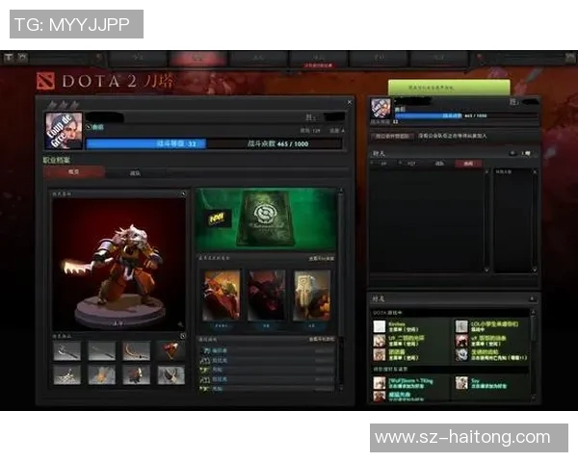Click the view-all link above recent matches
The image size is (578, 462).
(322, 339)
